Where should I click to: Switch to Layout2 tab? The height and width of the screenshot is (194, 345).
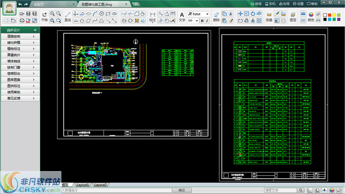coord(100,185)
